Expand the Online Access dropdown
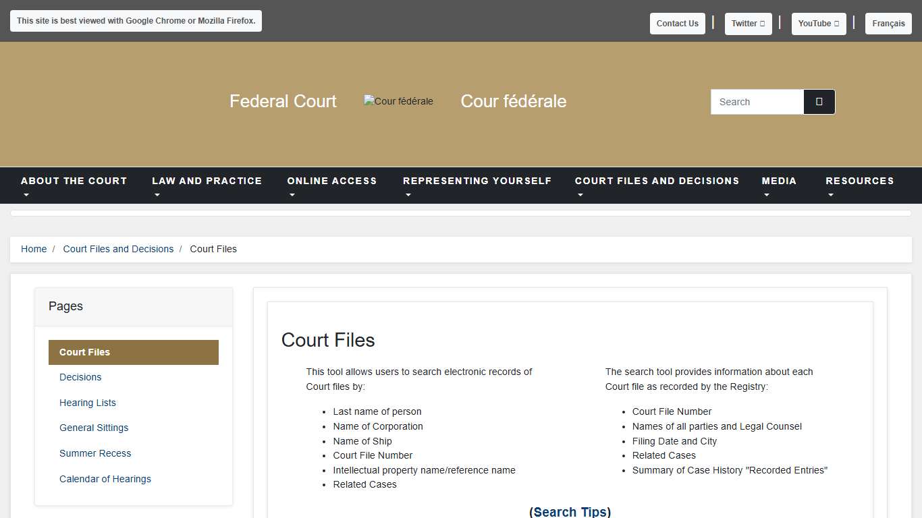 331,185
